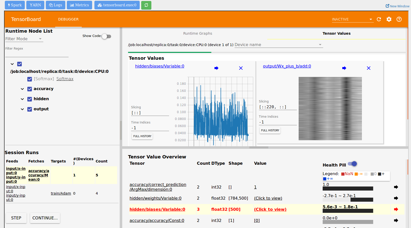
Task: Click arrow for hidden/weights/Variable:0 row
Action: (x=396, y=198)
